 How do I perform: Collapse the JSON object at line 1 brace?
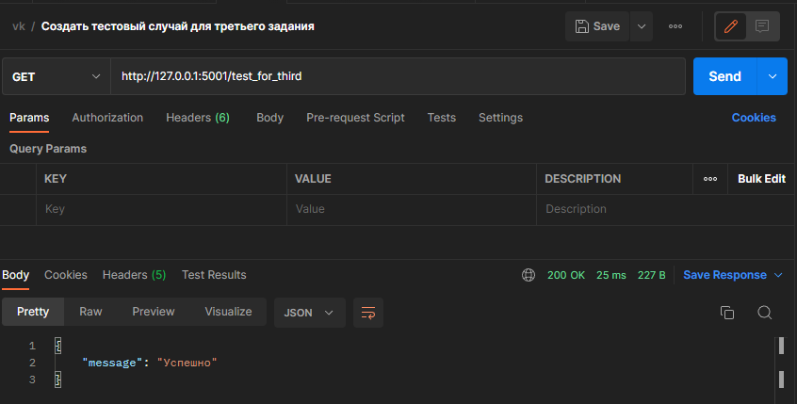click(x=58, y=346)
